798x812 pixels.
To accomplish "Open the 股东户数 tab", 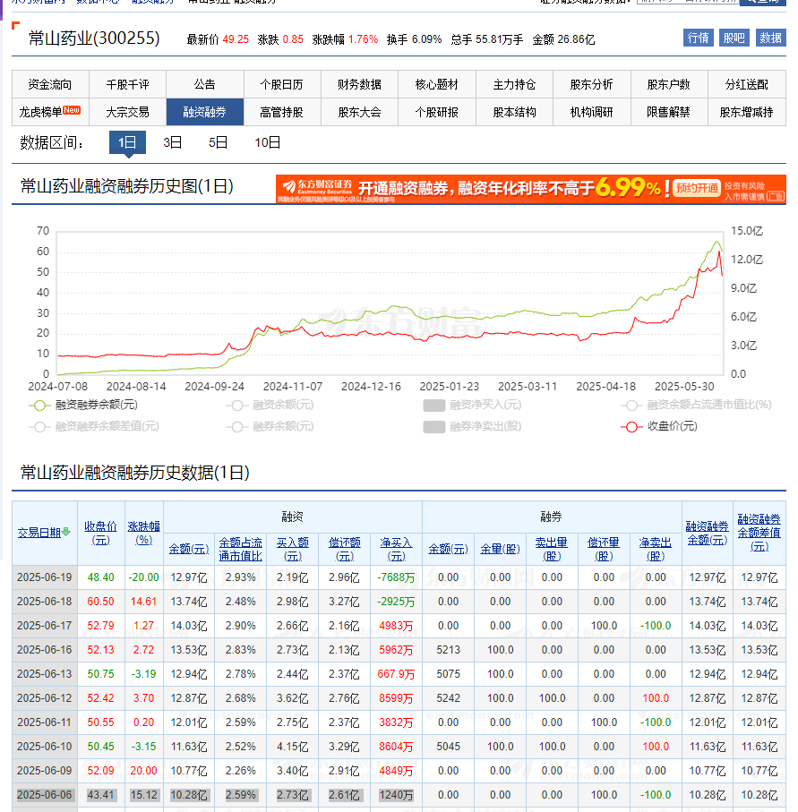I will 669,84.
